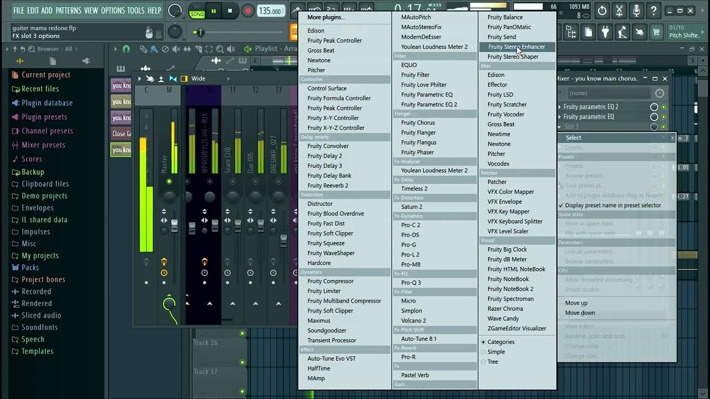
Task: Expand the Packs folder in Browser
Action: [30, 267]
